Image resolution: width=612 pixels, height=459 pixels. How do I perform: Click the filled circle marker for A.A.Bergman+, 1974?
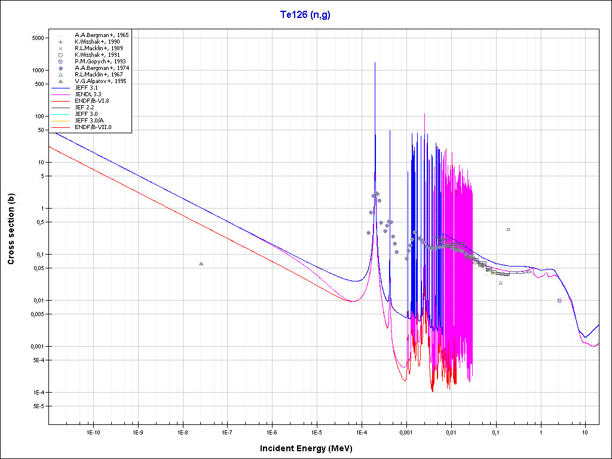(x=61, y=68)
